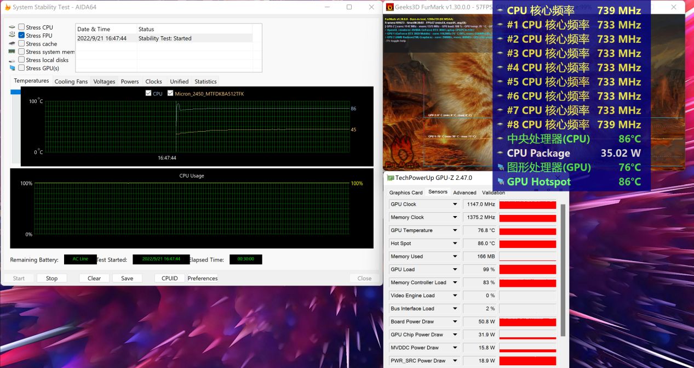Open the GPU Clock sensor dropdown

point(455,204)
